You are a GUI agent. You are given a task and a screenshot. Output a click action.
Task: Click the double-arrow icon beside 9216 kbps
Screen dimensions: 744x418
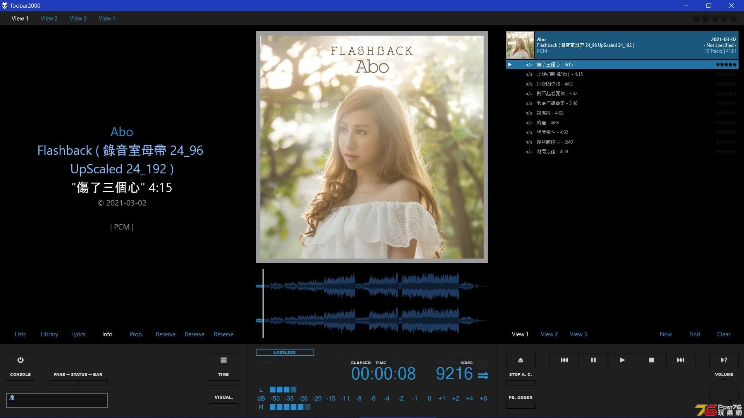tap(483, 375)
